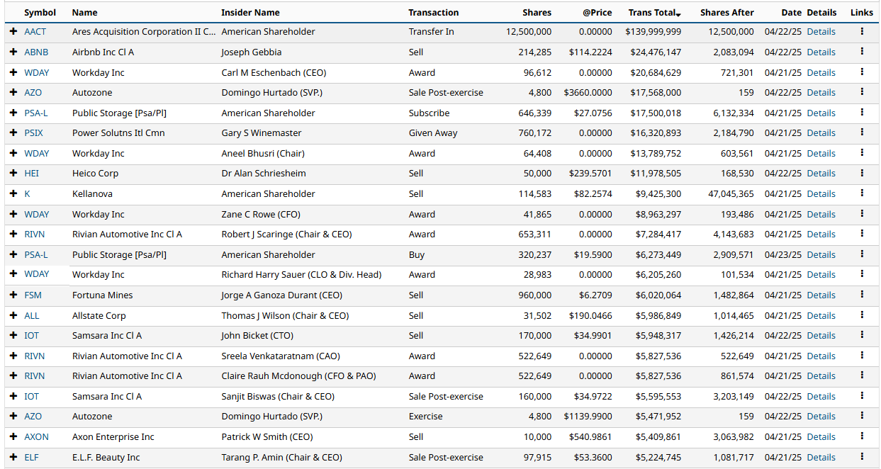
Task: Open Details for the Kellanova row
Action: [x=821, y=193]
